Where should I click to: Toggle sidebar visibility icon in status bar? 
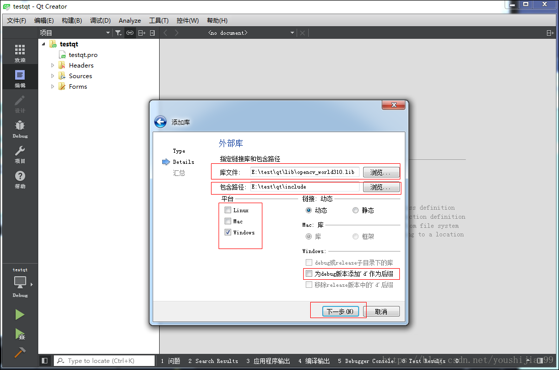click(44, 361)
